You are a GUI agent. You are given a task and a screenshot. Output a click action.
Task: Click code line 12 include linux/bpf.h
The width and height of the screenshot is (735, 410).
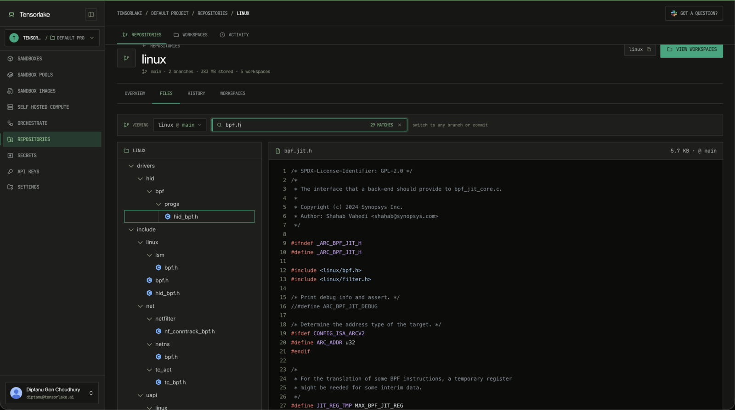(x=326, y=271)
